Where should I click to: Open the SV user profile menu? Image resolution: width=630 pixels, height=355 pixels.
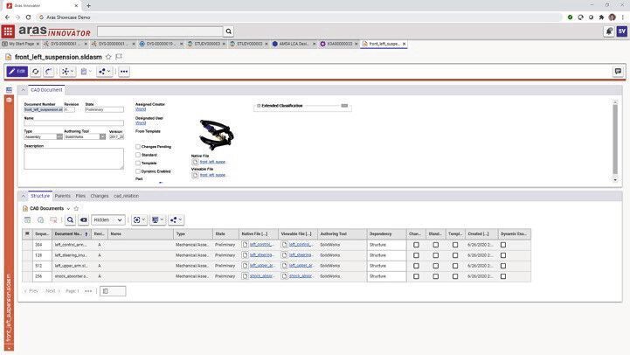point(622,31)
